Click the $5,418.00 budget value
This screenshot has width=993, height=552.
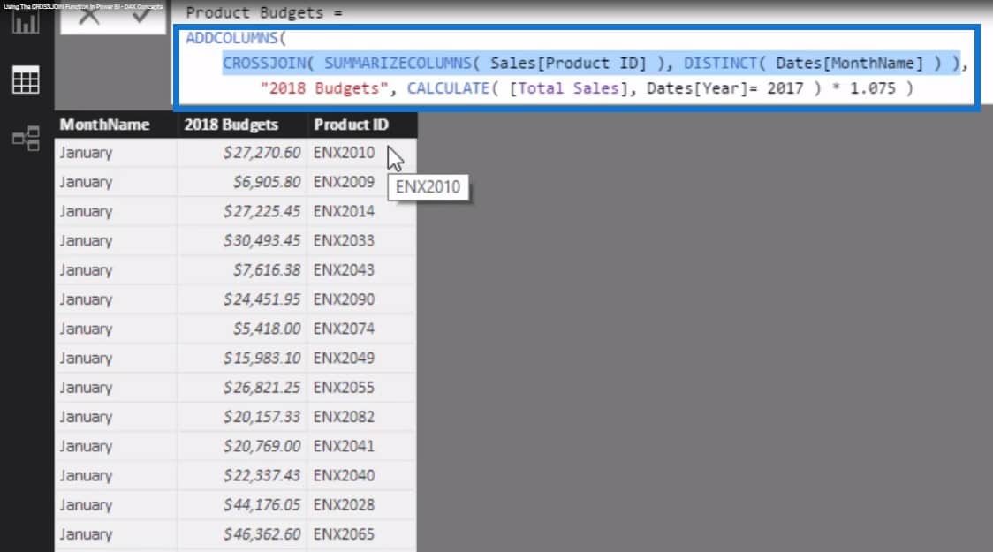[267, 329]
